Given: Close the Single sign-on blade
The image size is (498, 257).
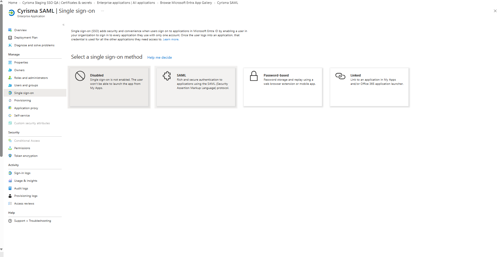Looking at the screenshot, I should click(x=495, y=11).
